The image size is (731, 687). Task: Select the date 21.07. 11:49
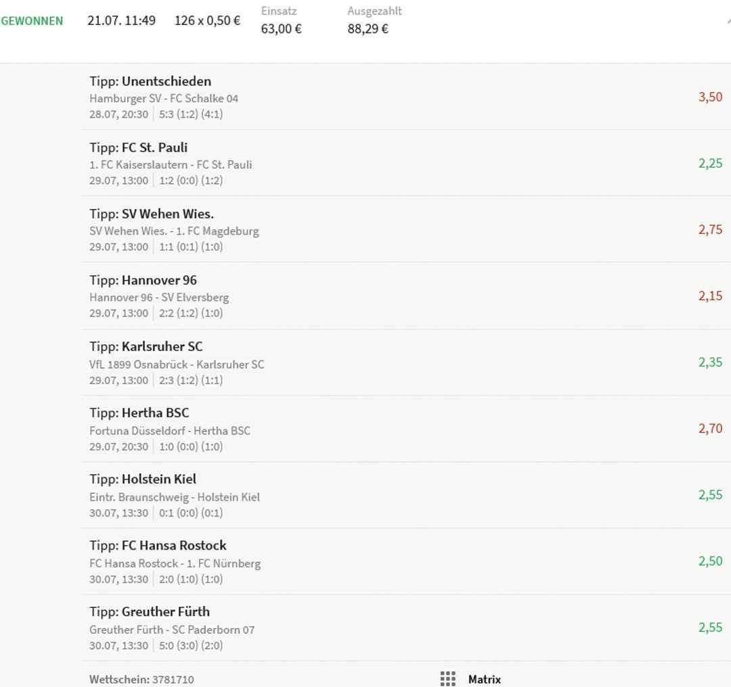pyautogui.click(x=121, y=20)
